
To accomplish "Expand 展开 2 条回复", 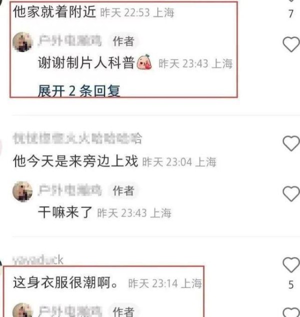I will [79, 91].
